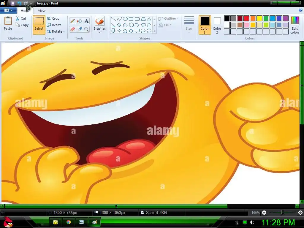Open the file explorer taskbar icon
Screen dimensions: 304x228
pos(56,222)
